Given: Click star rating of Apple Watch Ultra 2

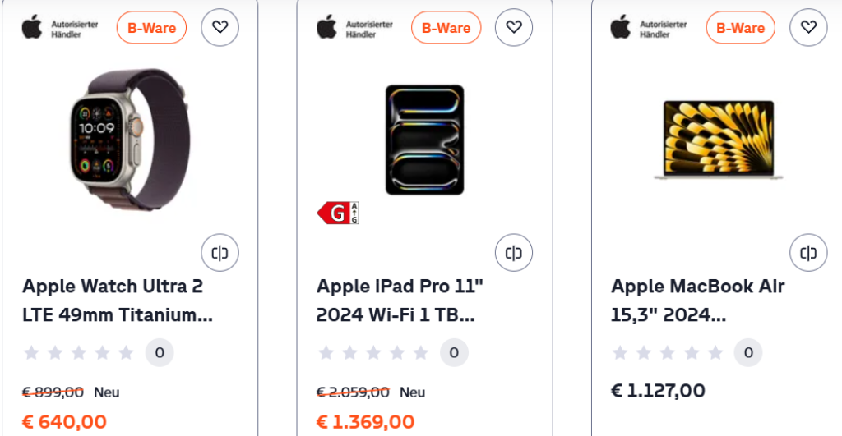Looking at the screenshot, I should point(79,353).
